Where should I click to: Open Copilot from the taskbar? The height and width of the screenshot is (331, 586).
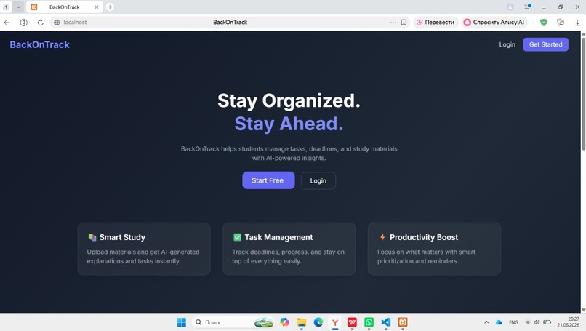[x=284, y=322]
